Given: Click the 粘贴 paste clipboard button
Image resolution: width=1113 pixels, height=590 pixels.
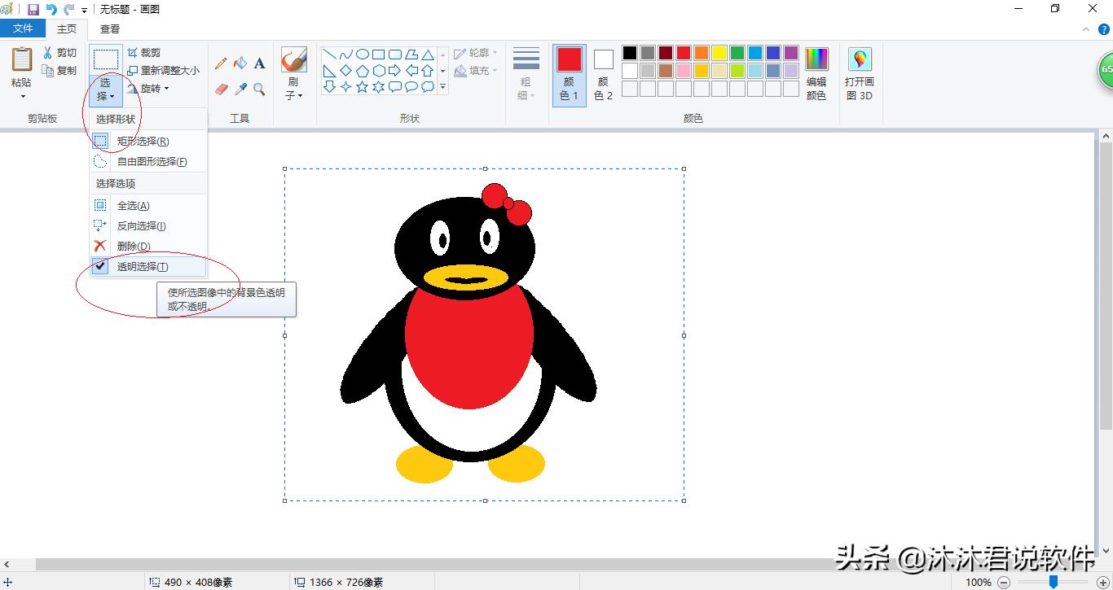Looking at the screenshot, I should tap(22, 59).
